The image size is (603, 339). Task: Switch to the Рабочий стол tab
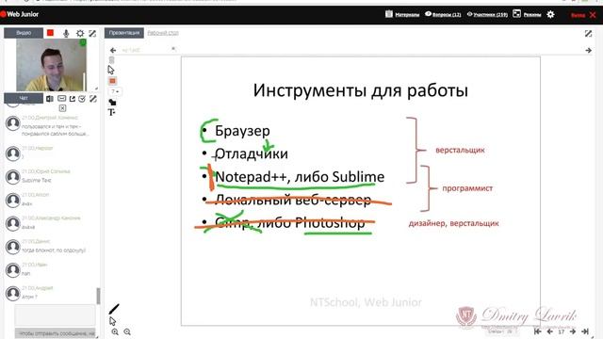coord(163,33)
